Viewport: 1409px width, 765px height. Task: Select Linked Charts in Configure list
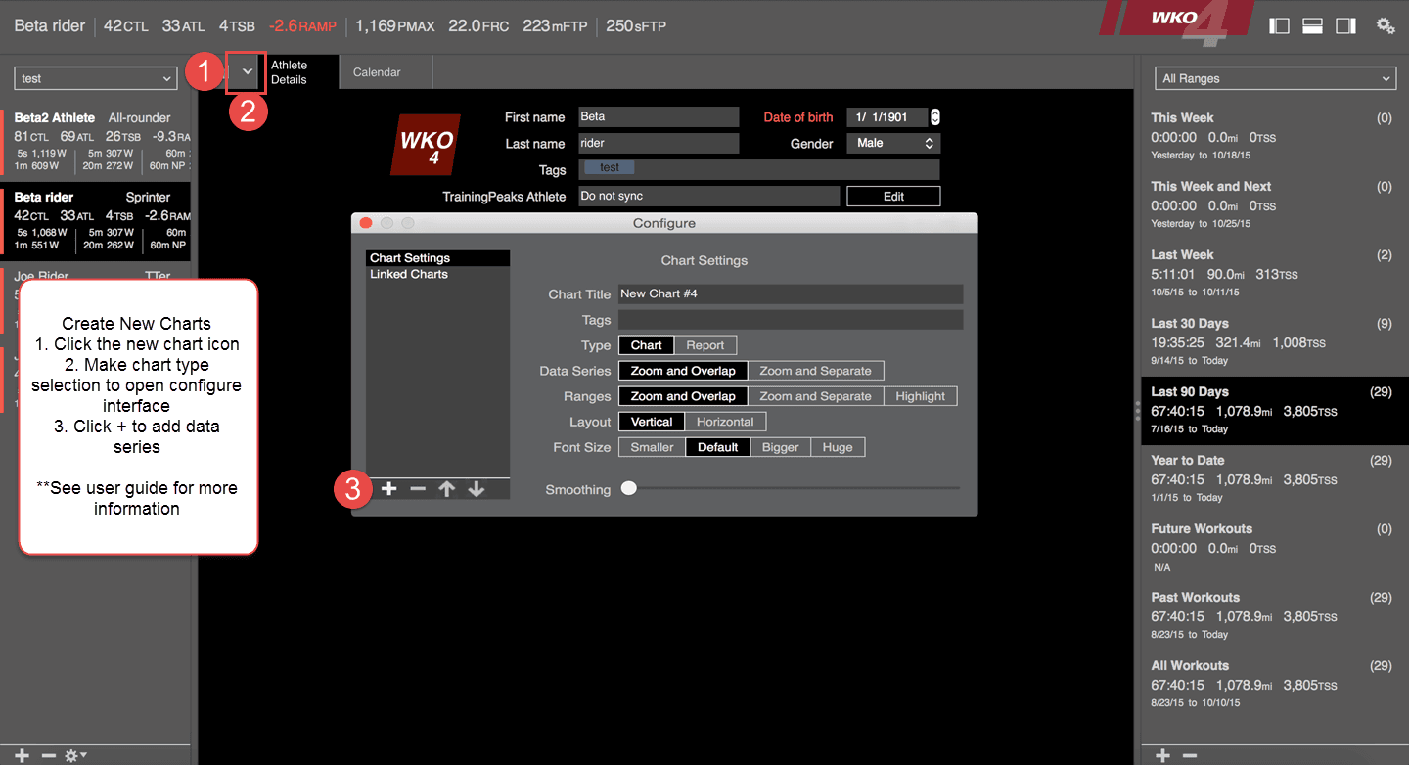438,274
